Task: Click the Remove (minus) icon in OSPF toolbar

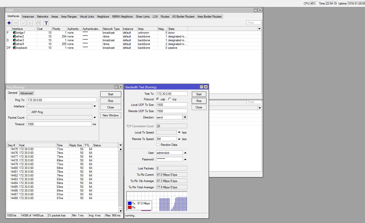Action: (16, 23)
